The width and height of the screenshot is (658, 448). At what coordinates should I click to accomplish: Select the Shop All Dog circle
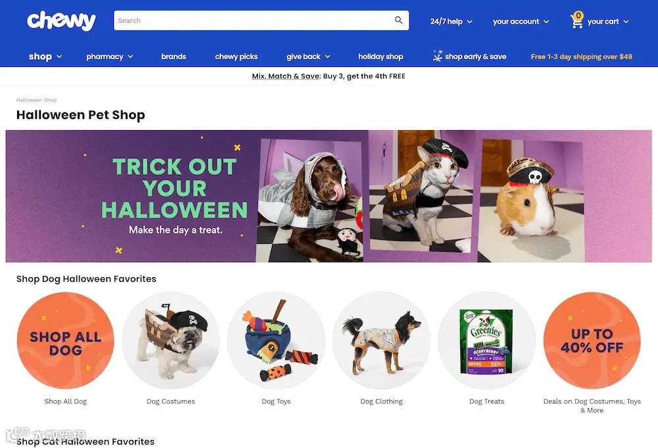[x=65, y=340]
